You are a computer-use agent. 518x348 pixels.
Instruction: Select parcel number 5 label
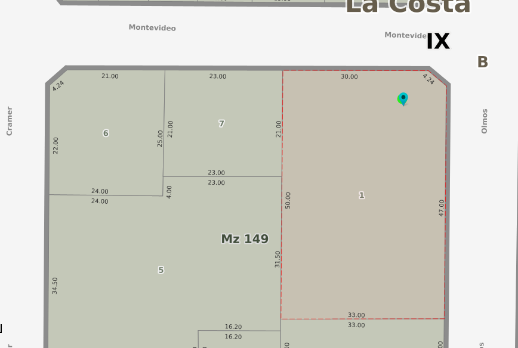click(x=161, y=270)
